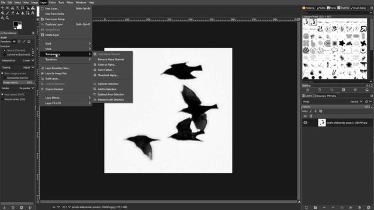Viewport: 374px width, 210px height.
Task: Select Normal (Forward) direction radio
Action: (x=5, y=51)
